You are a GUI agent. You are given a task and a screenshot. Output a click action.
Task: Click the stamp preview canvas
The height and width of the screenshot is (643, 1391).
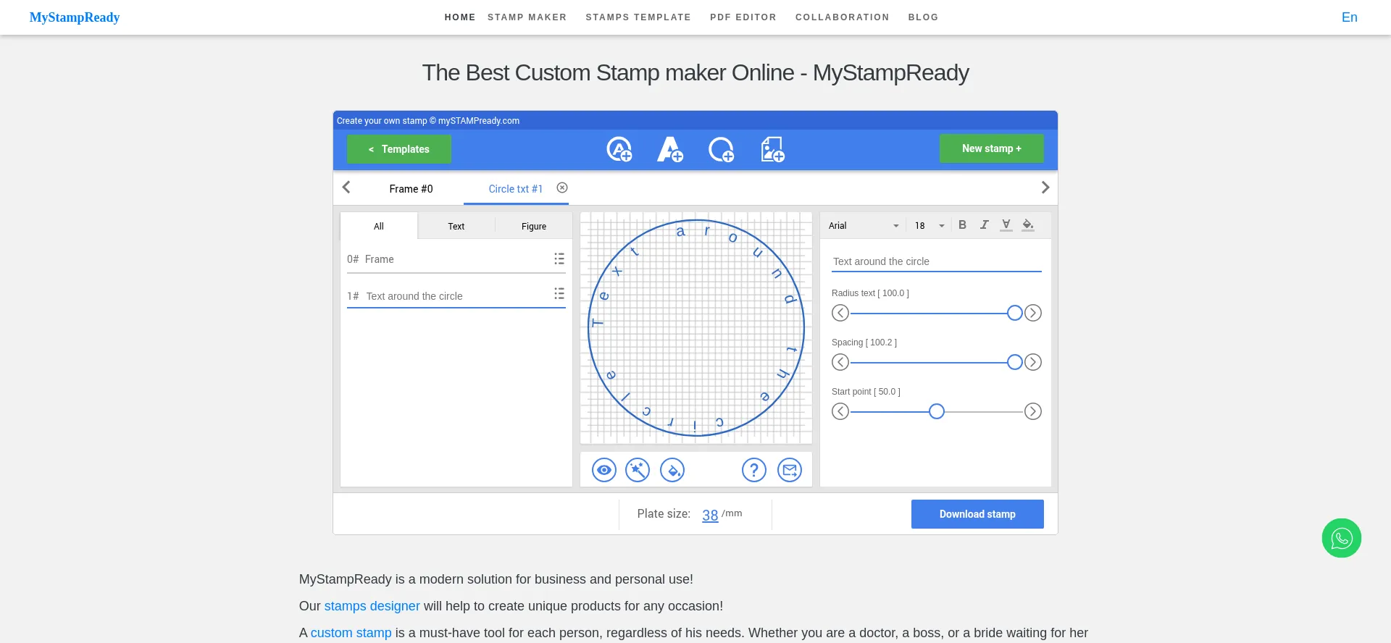pos(696,328)
